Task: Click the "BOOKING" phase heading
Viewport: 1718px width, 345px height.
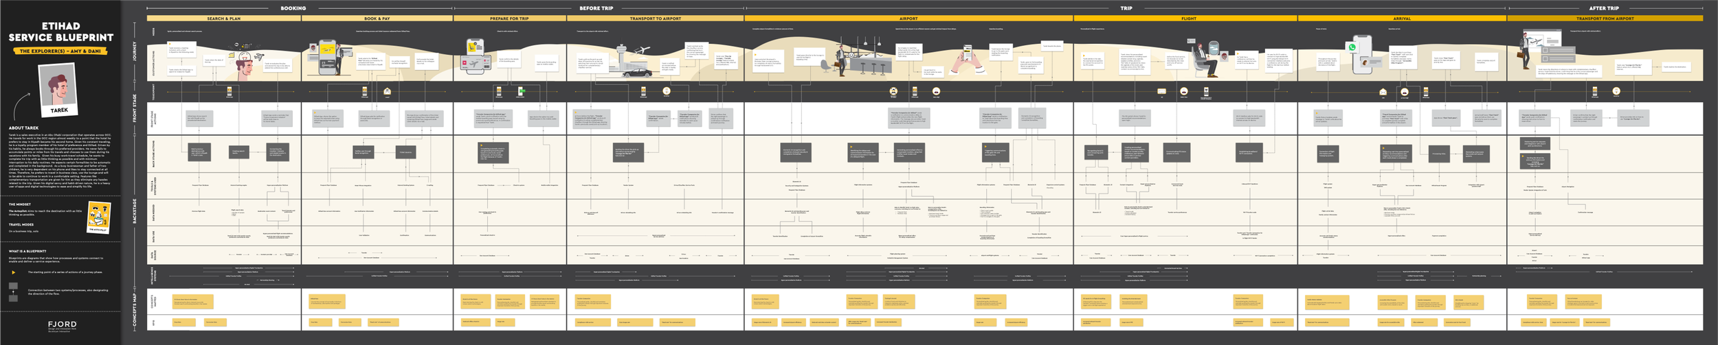Action: 293,8
